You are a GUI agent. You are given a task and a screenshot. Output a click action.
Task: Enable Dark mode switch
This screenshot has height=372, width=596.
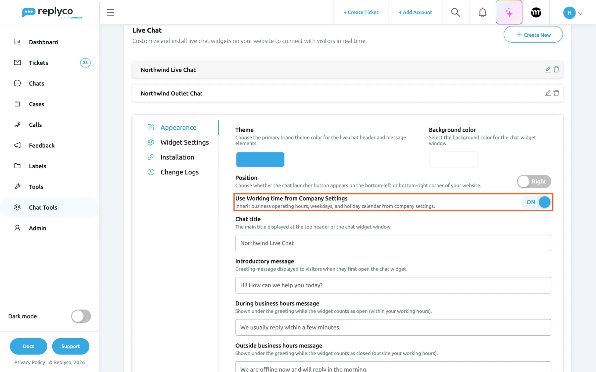(x=81, y=316)
